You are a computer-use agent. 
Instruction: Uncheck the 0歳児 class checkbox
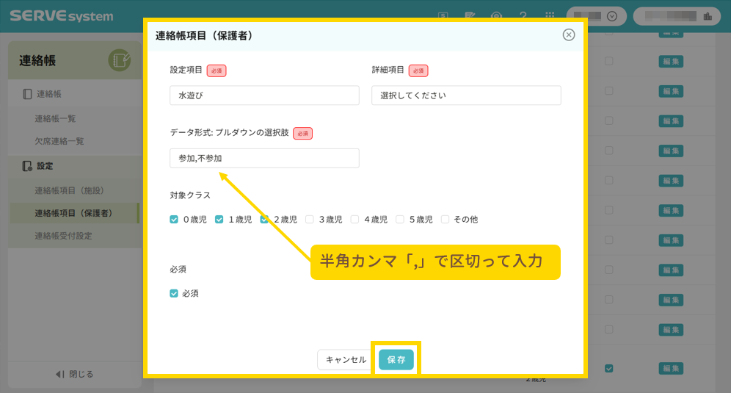click(x=174, y=219)
